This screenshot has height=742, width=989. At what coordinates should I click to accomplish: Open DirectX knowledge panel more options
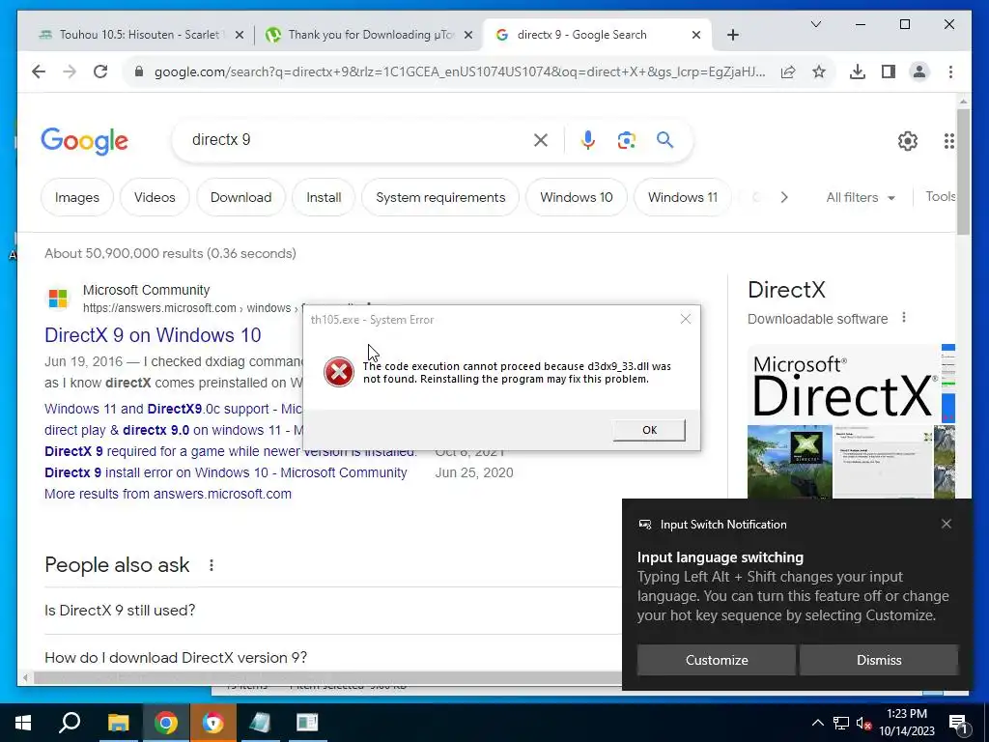pyautogui.click(x=904, y=317)
